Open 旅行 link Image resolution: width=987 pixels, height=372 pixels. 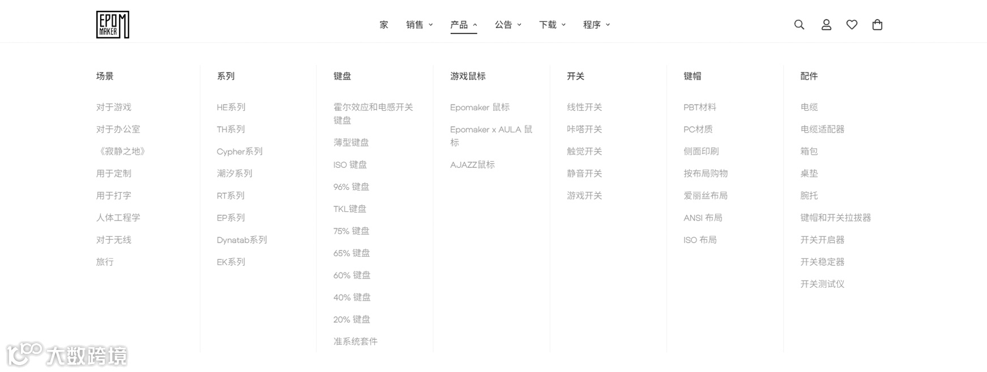point(105,262)
